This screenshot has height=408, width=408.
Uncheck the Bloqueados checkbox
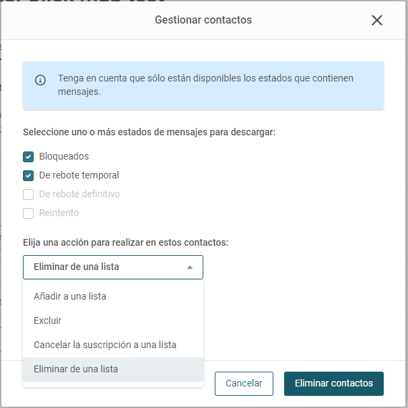click(28, 157)
